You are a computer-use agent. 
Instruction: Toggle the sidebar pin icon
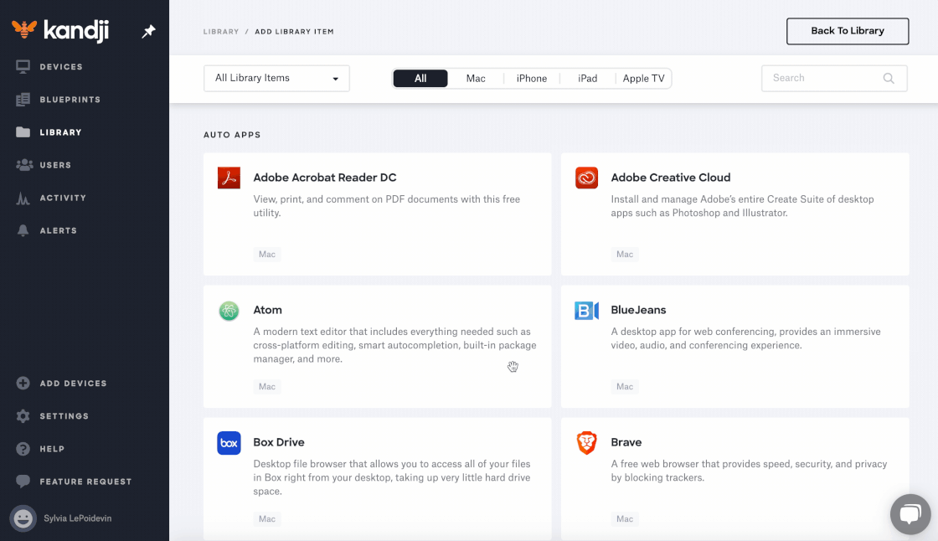point(148,31)
